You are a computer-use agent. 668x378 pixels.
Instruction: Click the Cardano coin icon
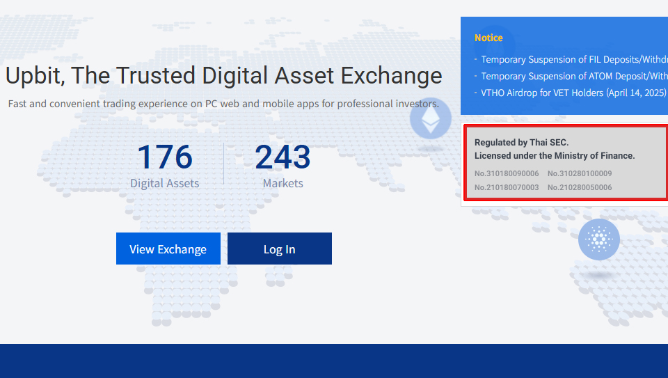[598, 239]
